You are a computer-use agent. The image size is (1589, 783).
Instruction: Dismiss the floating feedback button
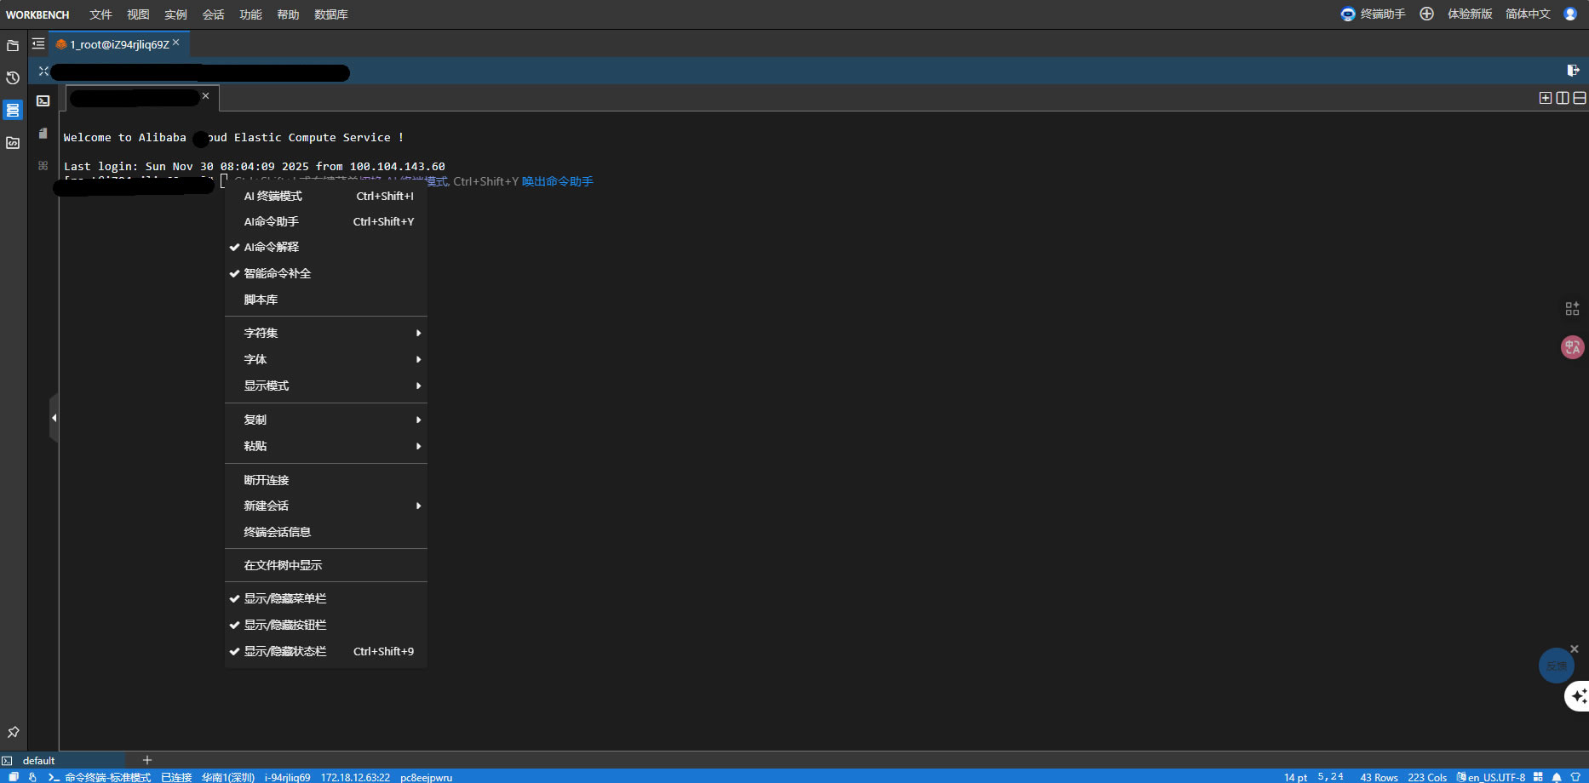(1575, 649)
